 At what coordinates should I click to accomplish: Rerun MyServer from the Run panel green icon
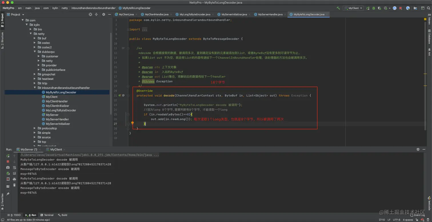click(x=8, y=156)
